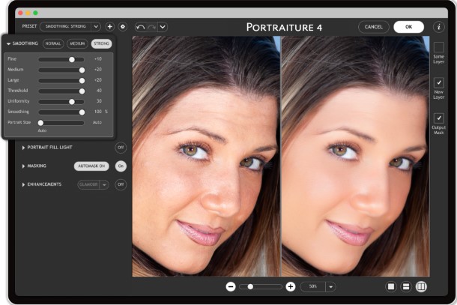Uncheck the Output Mask checkbox
457x305 pixels.
[439, 118]
